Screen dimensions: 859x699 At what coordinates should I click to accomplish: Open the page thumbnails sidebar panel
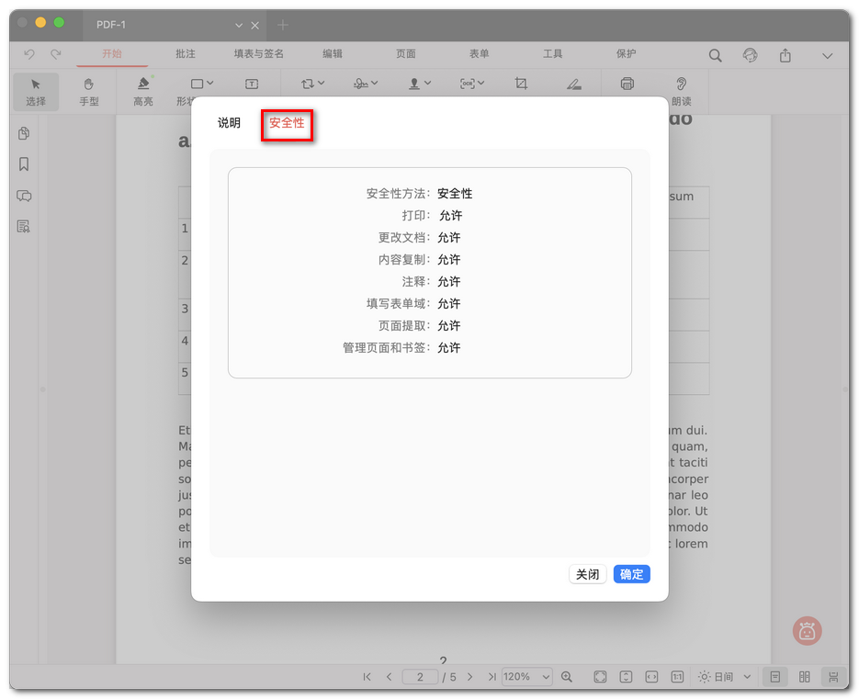coord(23,133)
